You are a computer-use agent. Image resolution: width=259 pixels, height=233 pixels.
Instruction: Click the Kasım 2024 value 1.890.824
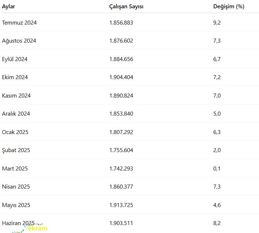[x=121, y=96]
